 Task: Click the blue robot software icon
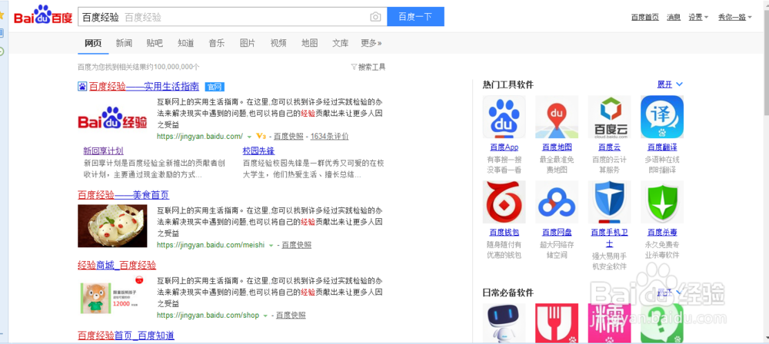click(504, 323)
